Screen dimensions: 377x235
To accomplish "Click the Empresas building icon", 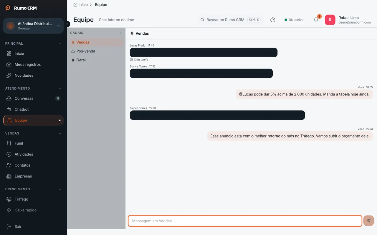I will point(9,176).
